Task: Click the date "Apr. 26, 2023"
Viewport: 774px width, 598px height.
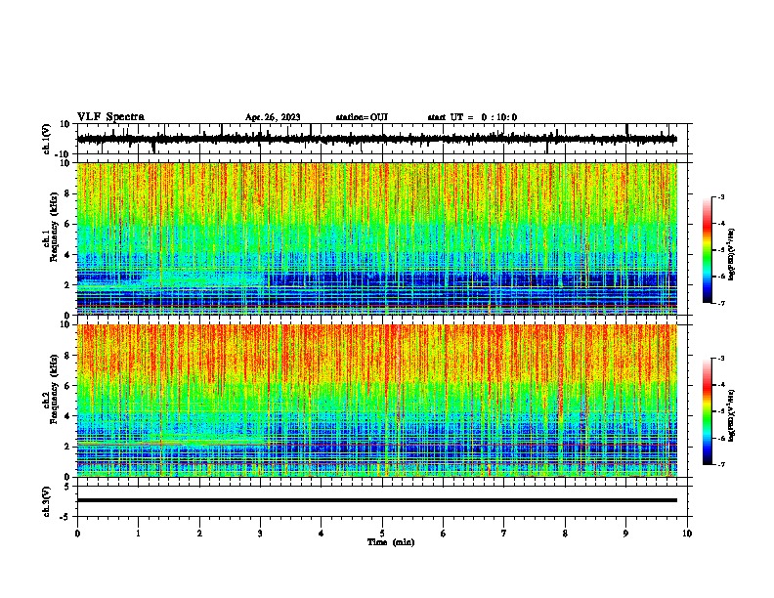Action: [x=273, y=117]
